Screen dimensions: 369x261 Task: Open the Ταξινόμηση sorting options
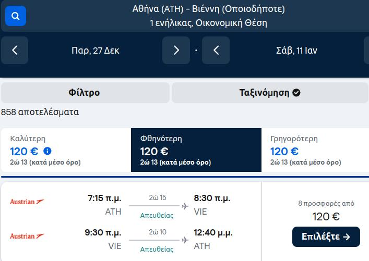coord(270,93)
